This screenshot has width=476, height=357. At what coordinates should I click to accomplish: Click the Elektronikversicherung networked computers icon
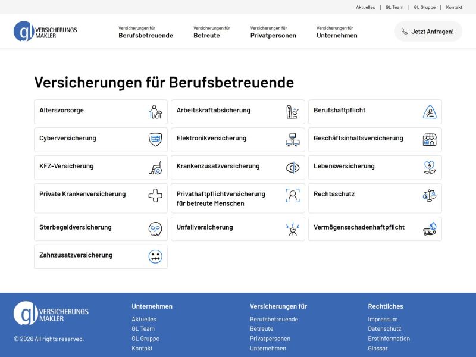click(293, 140)
